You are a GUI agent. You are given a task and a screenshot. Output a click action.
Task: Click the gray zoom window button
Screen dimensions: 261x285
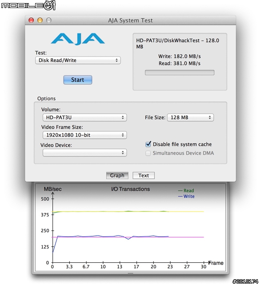click(x=48, y=20)
